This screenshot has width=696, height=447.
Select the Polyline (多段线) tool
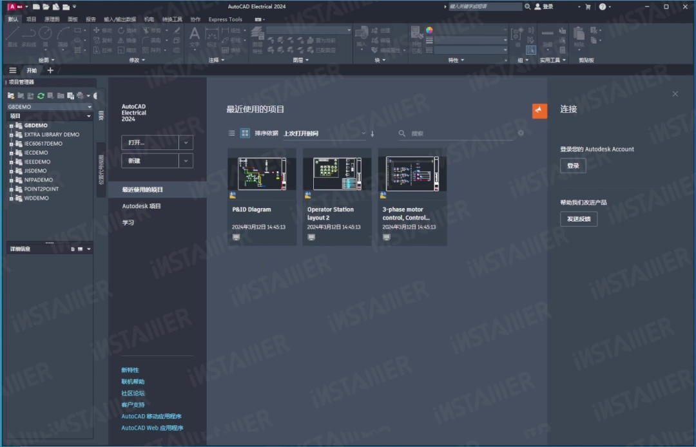(x=29, y=36)
